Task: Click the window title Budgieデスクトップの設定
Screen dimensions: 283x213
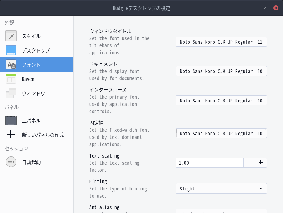Action: point(141,8)
